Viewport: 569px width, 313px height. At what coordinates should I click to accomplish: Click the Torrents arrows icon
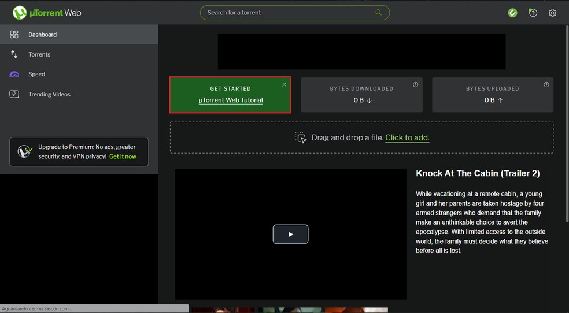[14, 54]
